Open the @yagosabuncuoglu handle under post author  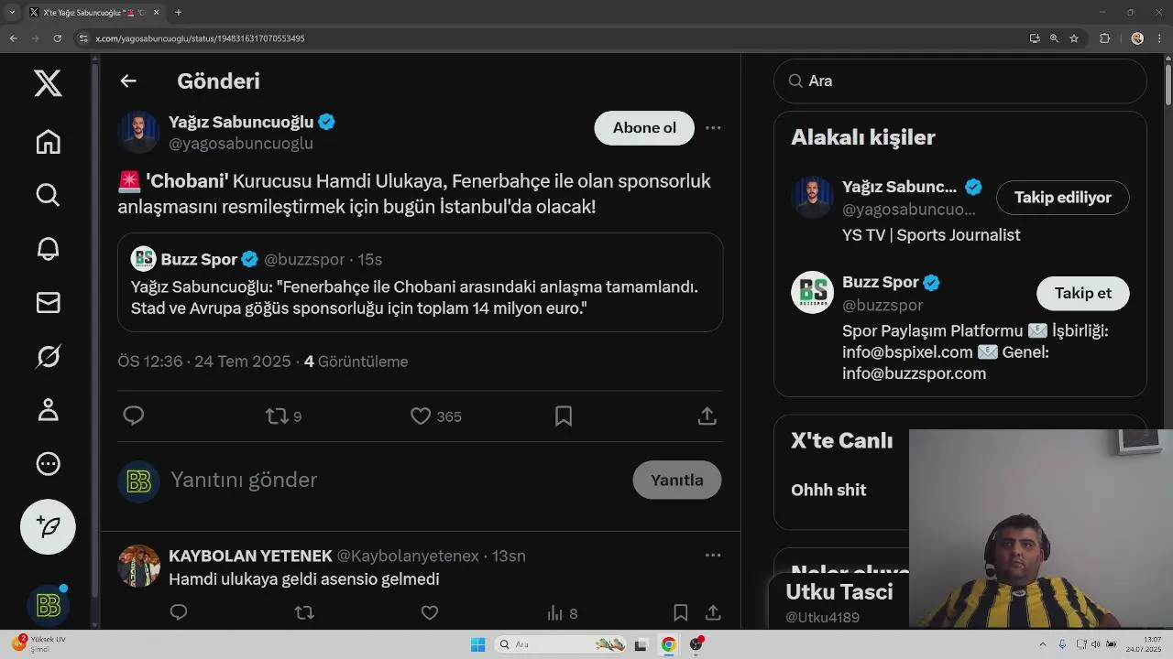(241, 144)
